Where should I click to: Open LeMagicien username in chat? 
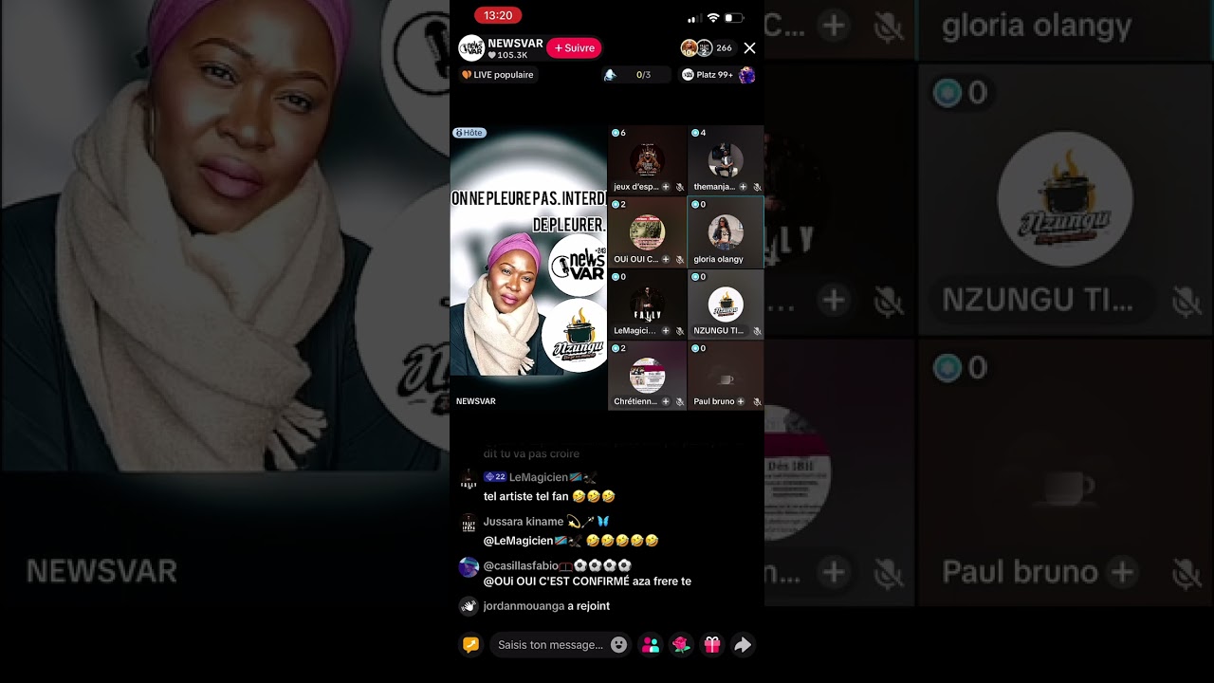(x=539, y=477)
